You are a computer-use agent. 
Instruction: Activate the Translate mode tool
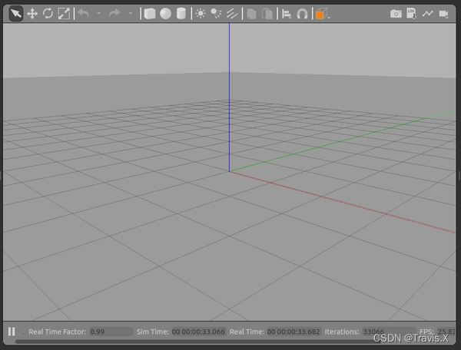(x=32, y=14)
